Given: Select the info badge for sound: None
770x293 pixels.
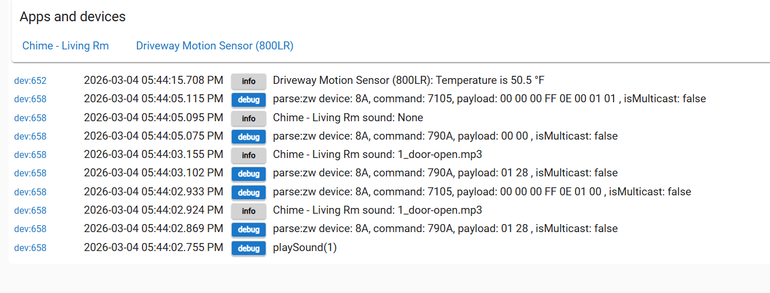Looking at the screenshot, I should 248,118.
